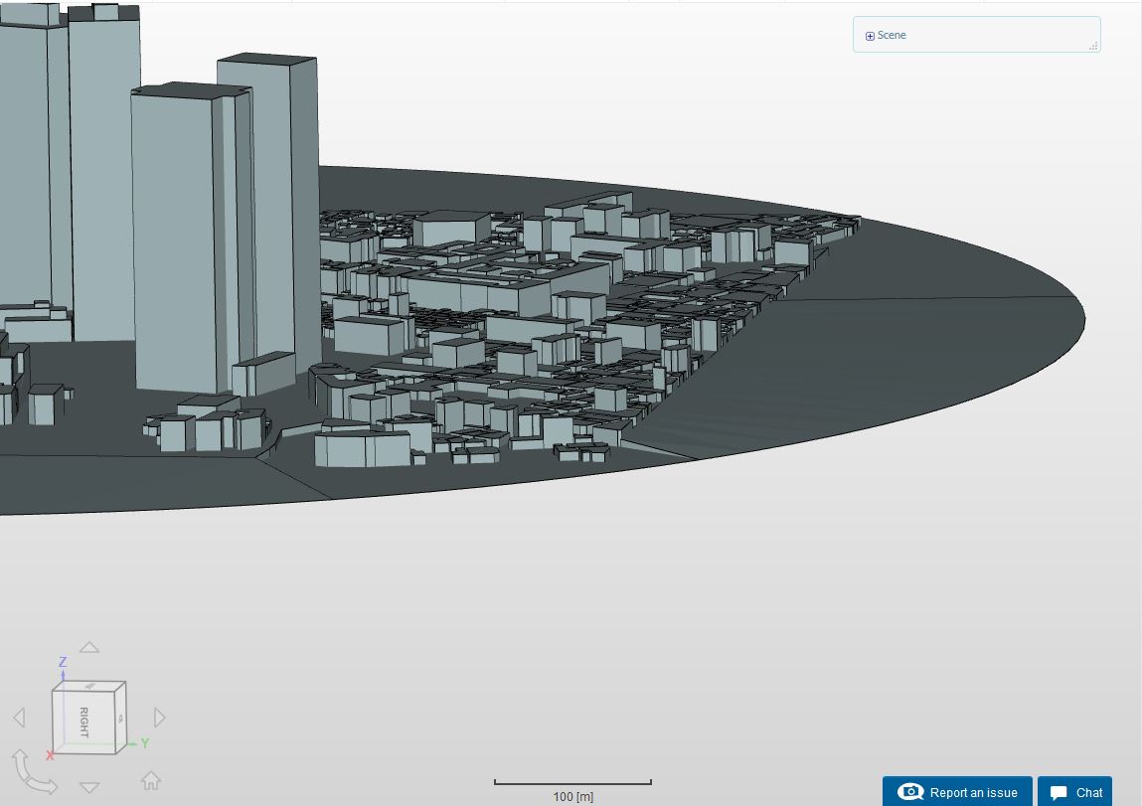This screenshot has height=806, width=1142.
Task: Select the RIGHT face of the orientation cube
Action: 83,722
